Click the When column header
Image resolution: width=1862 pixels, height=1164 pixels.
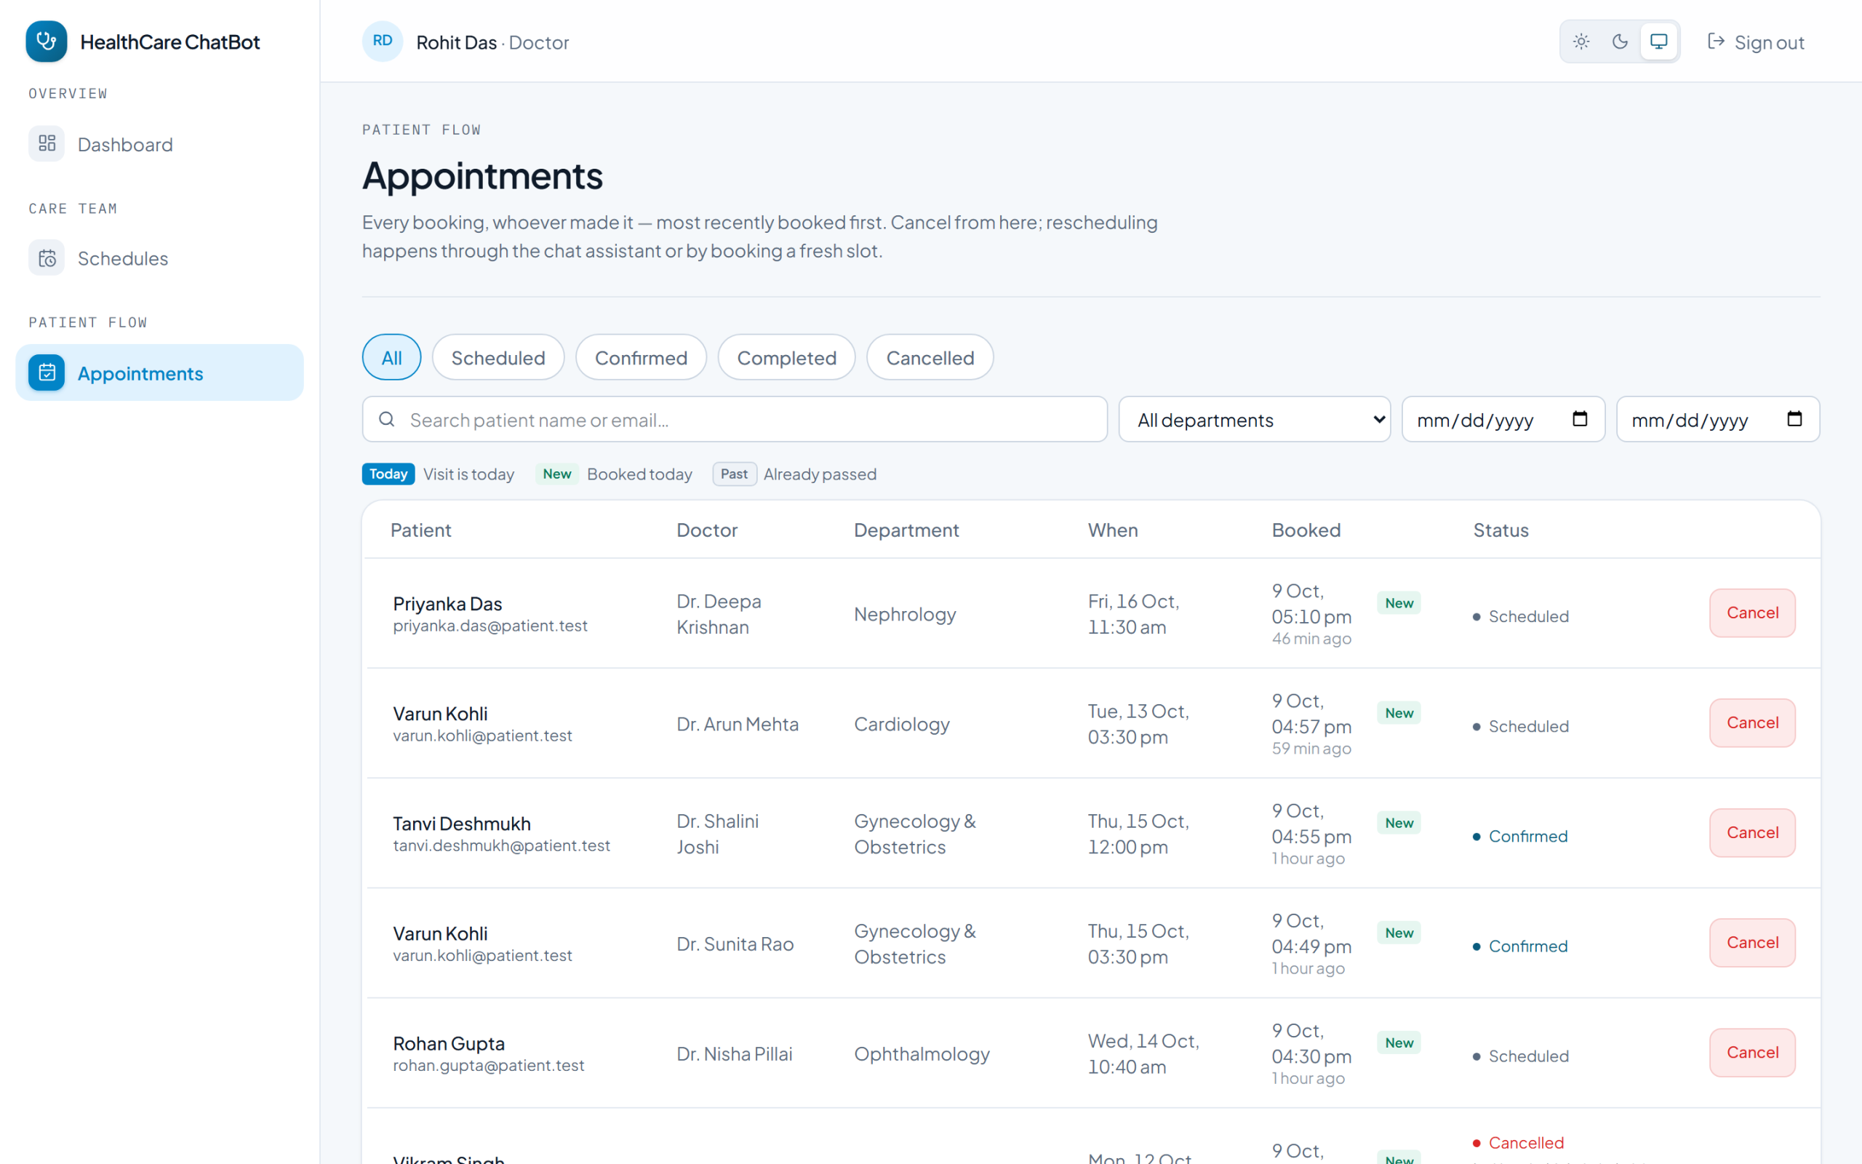tap(1113, 530)
